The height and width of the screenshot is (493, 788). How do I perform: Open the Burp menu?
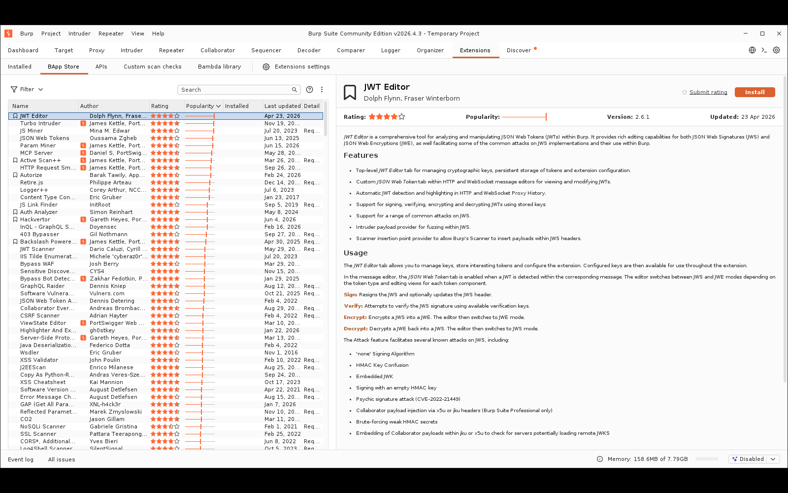click(x=27, y=34)
